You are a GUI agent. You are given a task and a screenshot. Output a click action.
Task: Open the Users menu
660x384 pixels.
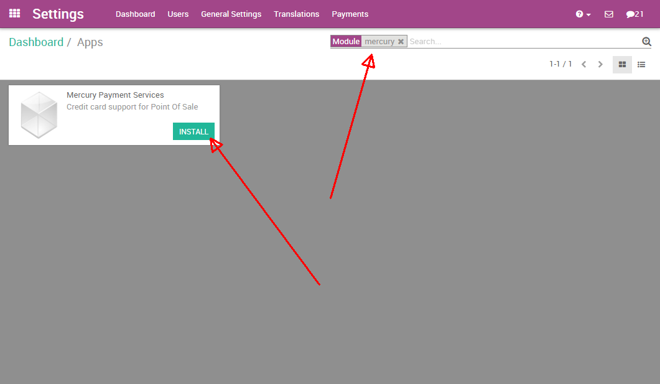178,14
